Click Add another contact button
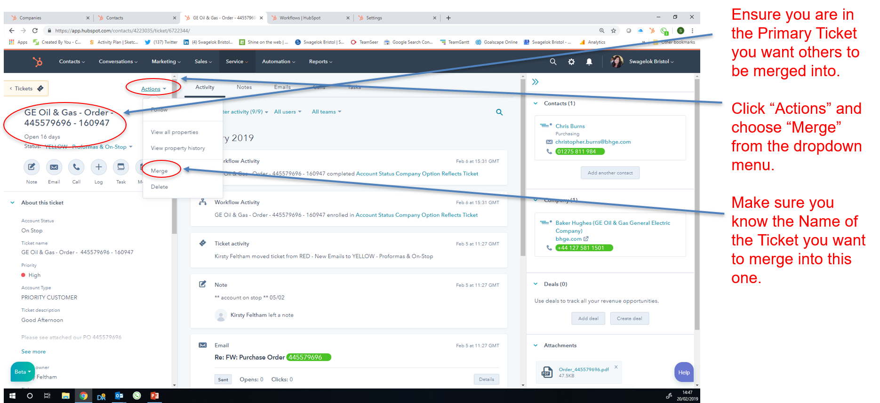 coord(610,173)
